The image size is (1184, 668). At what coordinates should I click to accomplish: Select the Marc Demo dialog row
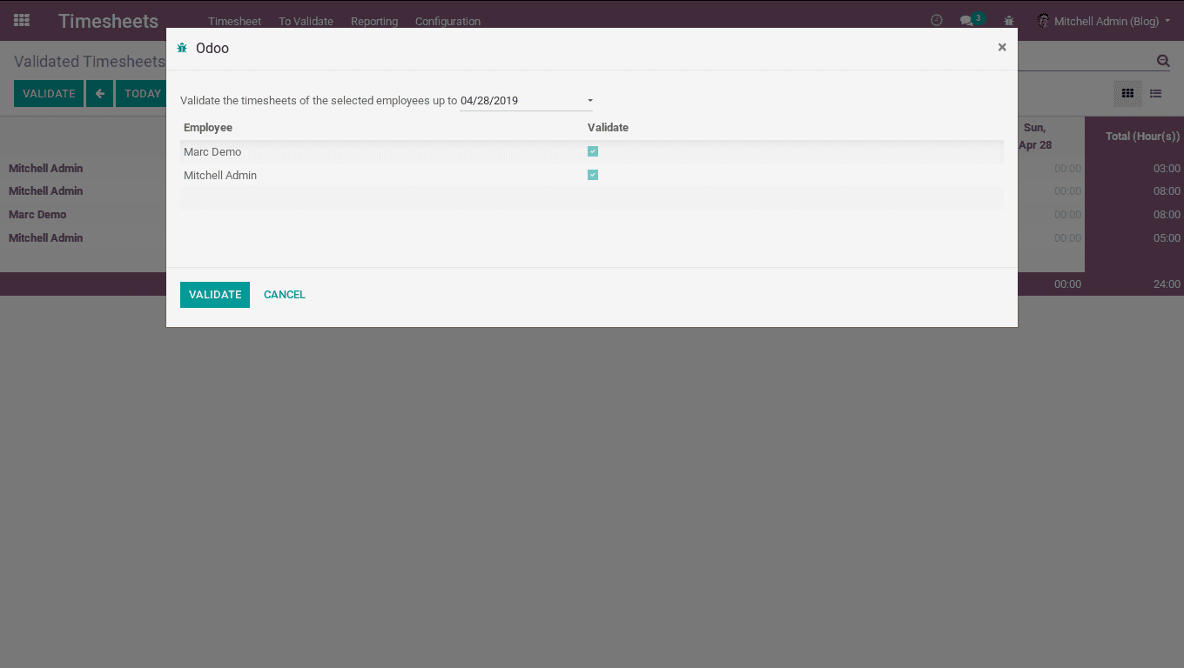(592, 151)
